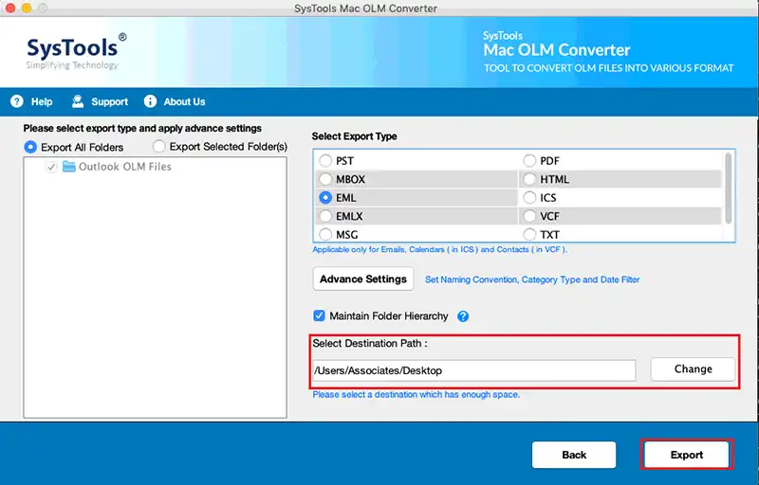This screenshot has width=759, height=485.
Task: Click 'Please select a destination which has enough space' text
Action: (416, 395)
